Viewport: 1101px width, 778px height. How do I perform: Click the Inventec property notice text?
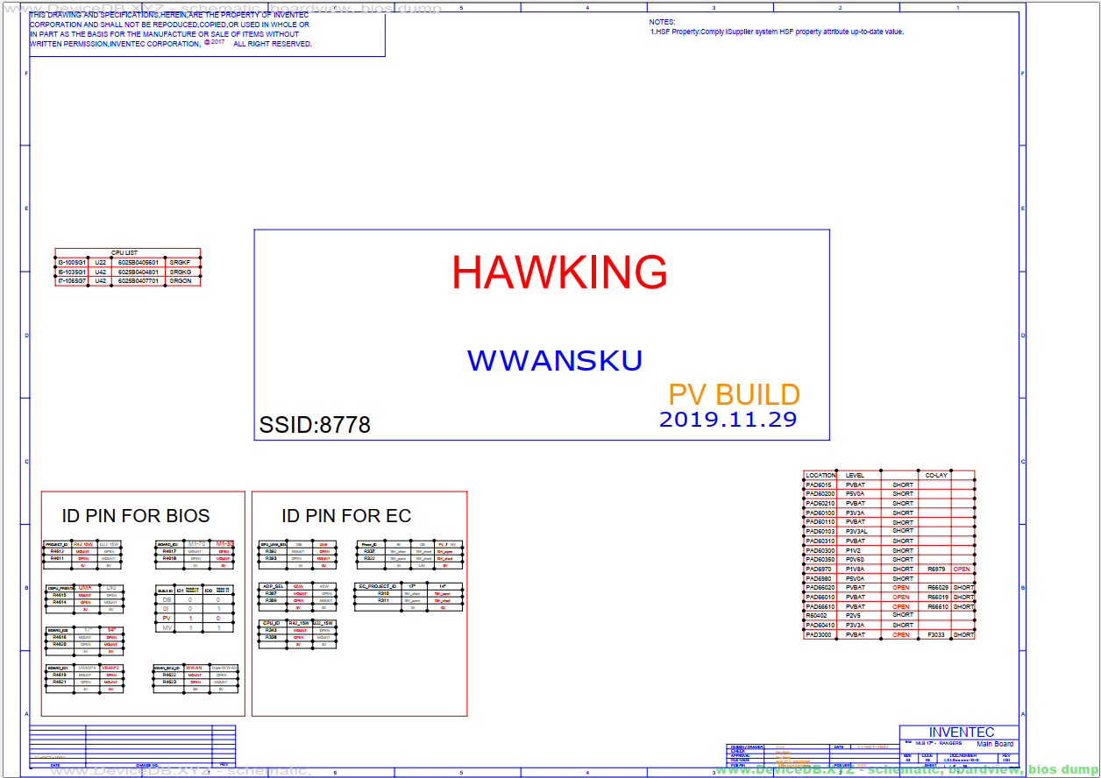[170, 30]
